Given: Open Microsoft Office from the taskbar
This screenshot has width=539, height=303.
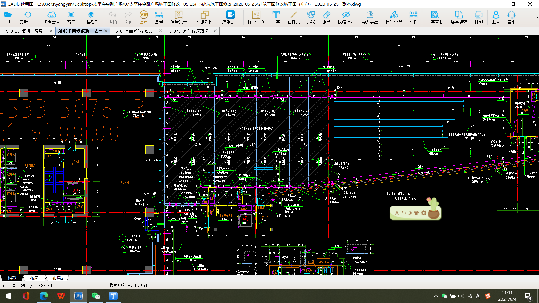Looking at the screenshot, I should click(26, 296).
